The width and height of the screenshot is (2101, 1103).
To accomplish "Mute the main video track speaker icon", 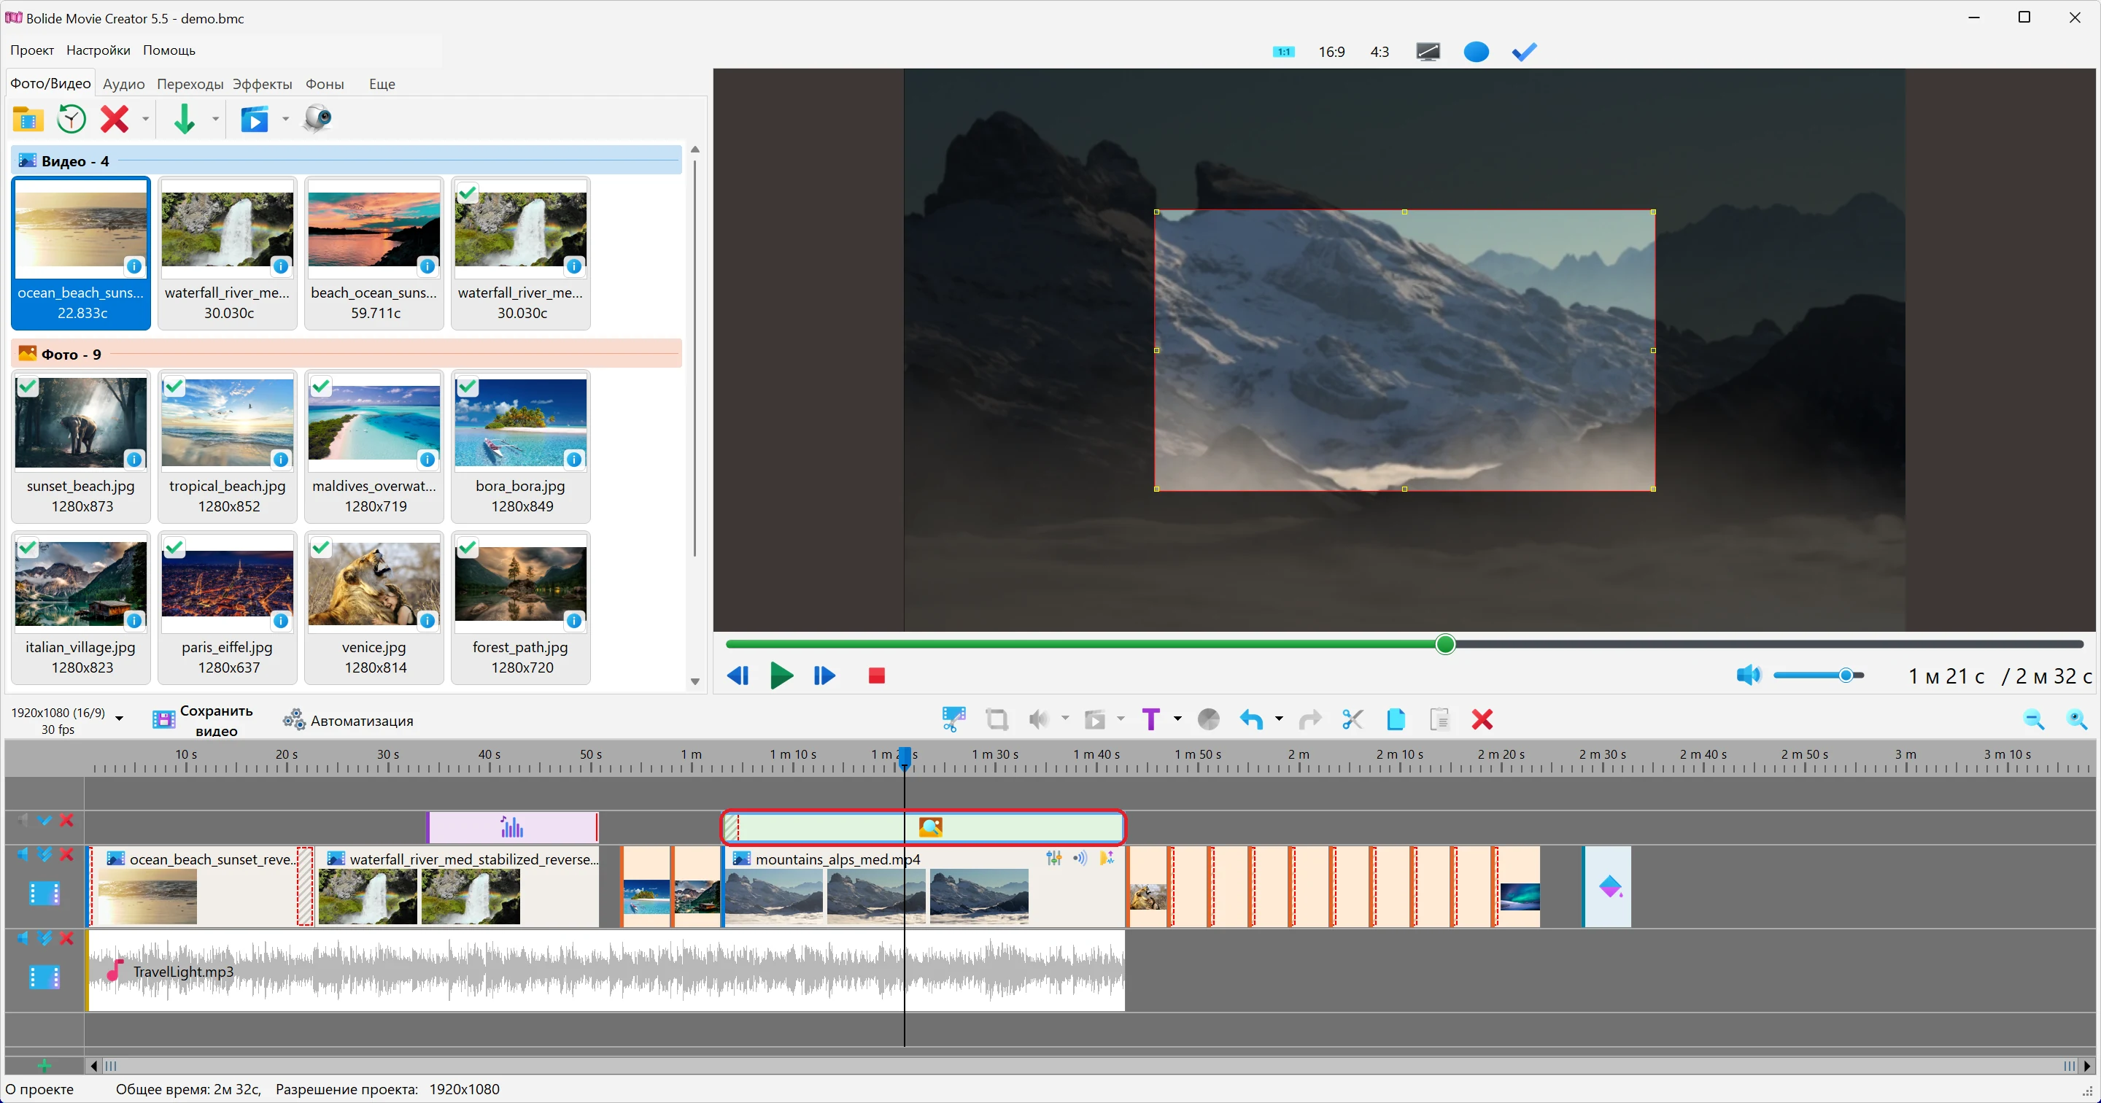I will tap(23, 855).
